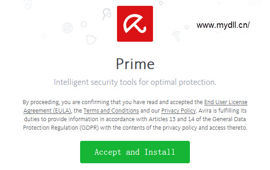Click the small circle above the Avira logo
Screen dimensions: 270x170
point(161,3)
